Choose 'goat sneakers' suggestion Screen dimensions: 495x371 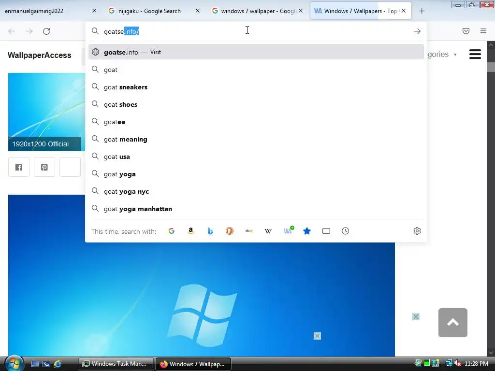[x=256, y=87]
